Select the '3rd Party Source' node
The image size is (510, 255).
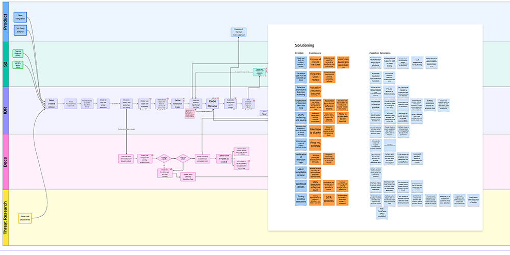tap(20, 30)
